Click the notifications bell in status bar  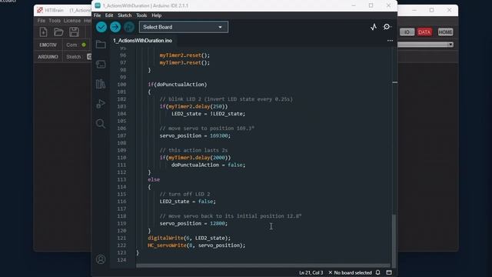[378, 272]
